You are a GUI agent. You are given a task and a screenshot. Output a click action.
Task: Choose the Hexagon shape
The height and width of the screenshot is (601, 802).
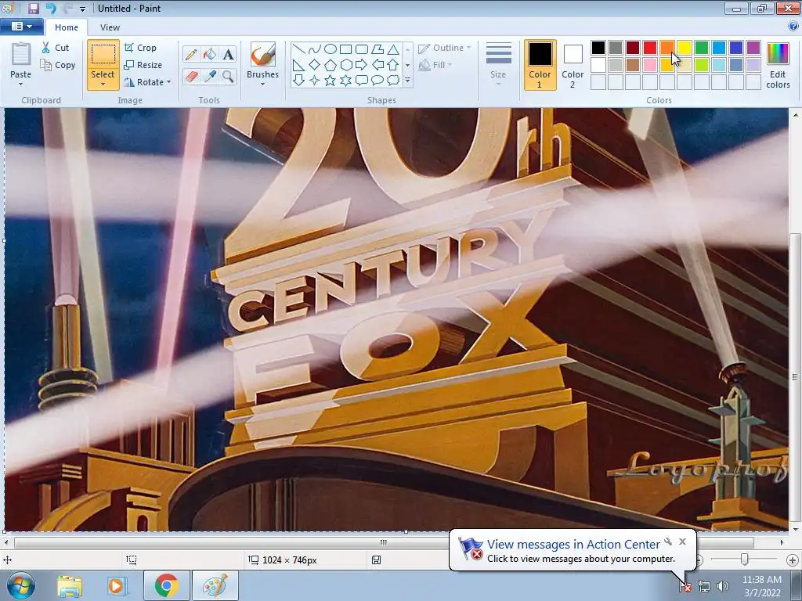point(345,65)
